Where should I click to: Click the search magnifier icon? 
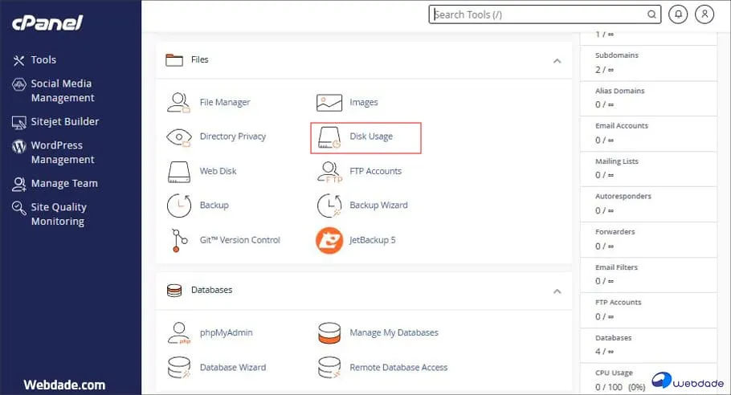[x=651, y=14]
